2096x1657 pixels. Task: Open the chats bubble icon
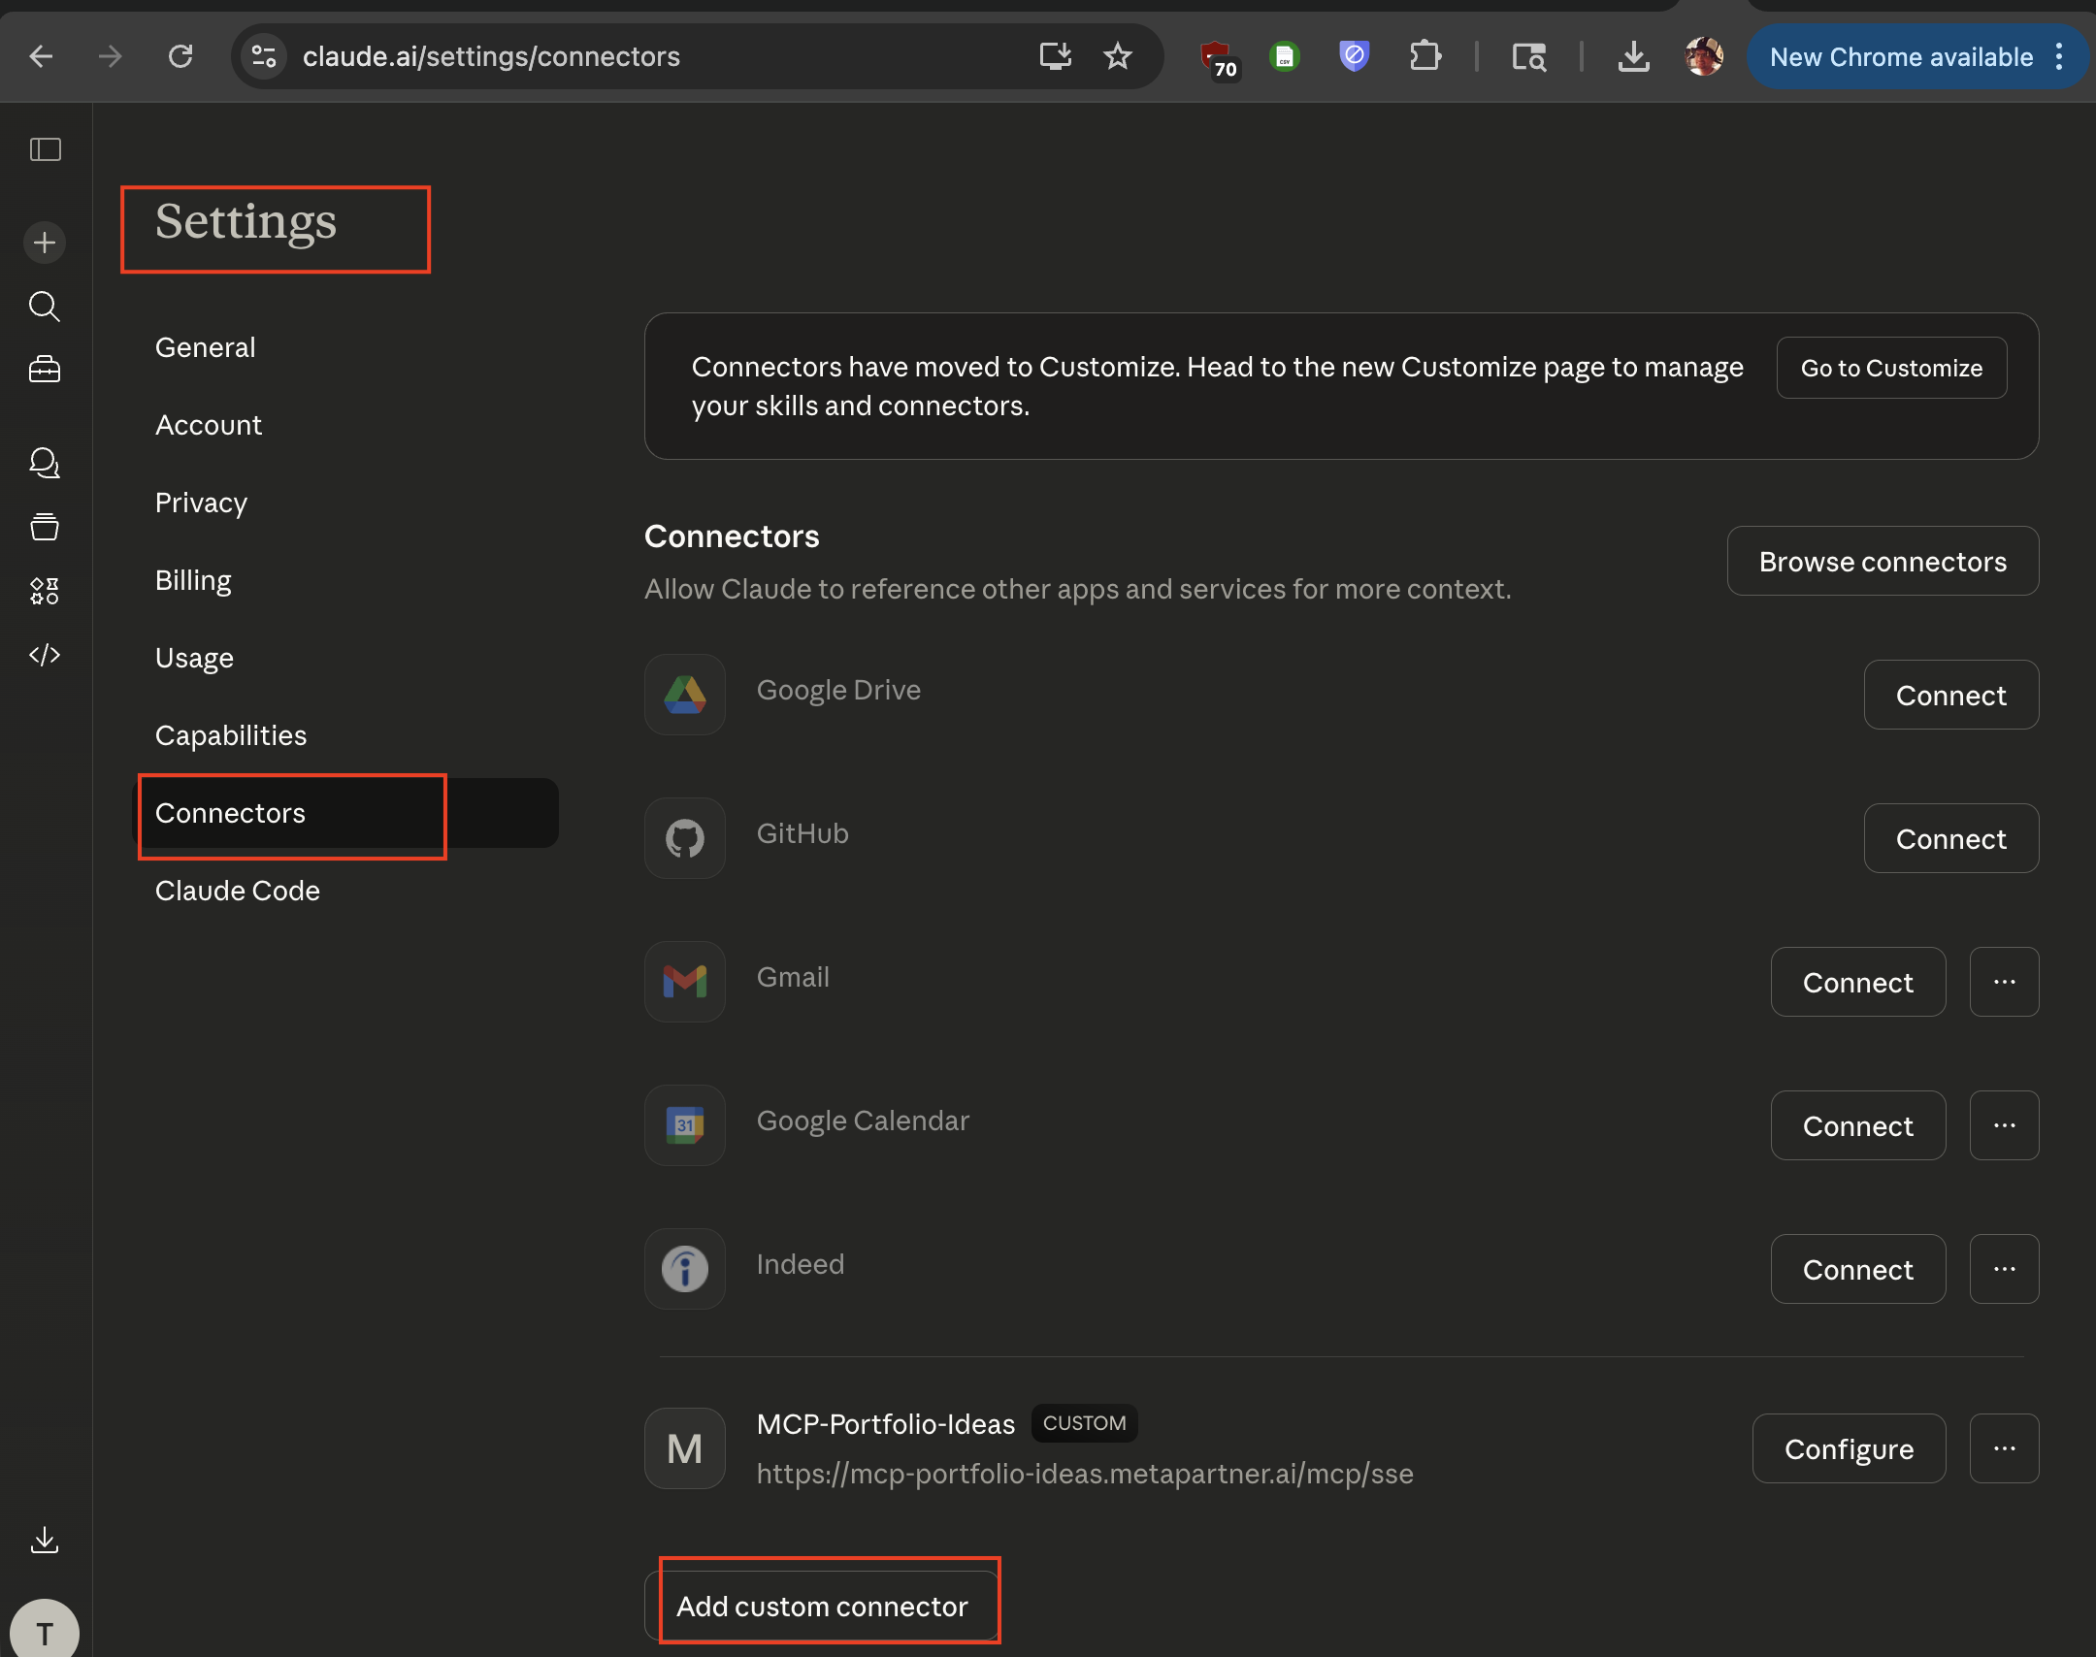coord(45,463)
